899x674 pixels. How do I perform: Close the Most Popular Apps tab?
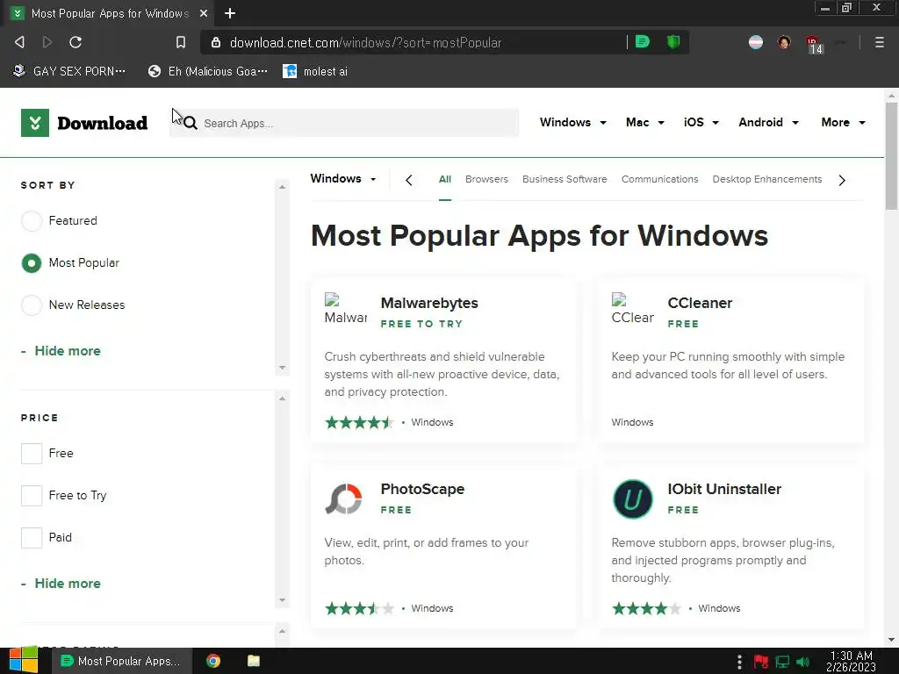(204, 13)
